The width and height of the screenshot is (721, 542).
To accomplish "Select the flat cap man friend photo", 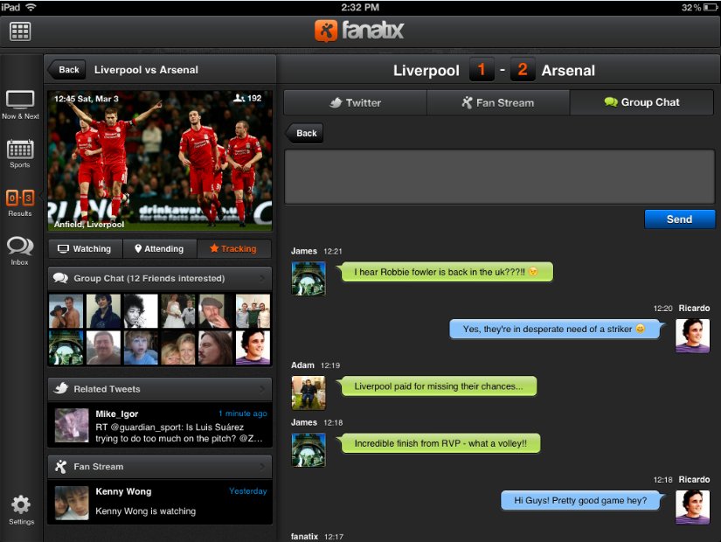I will [x=216, y=311].
